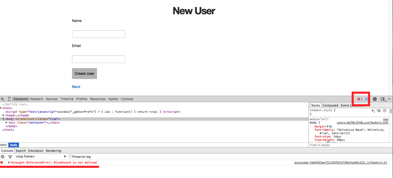Click the inspect element magnifier icon
The width and height of the screenshot is (393, 178).
(2, 99)
